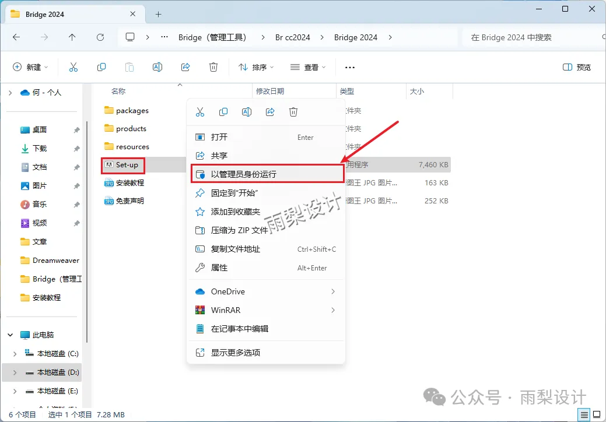Select the resources folder
Image resolution: width=606 pixels, height=422 pixels.
pyautogui.click(x=127, y=147)
